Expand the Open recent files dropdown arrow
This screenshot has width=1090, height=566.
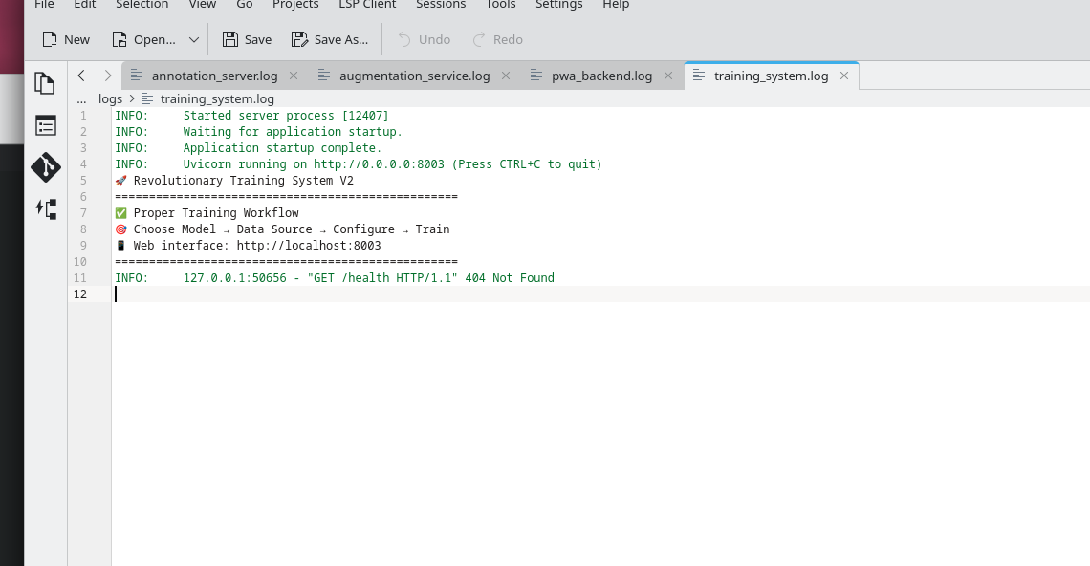point(194,39)
